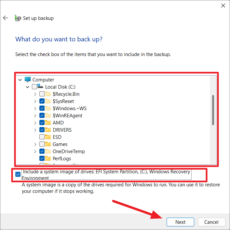230x230 pixels.
Task: Click the Computer monitor icon
Action: (28, 79)
